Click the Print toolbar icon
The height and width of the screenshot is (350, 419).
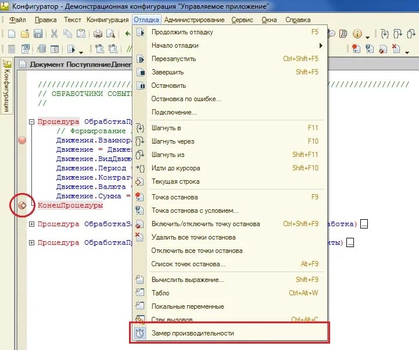pyautogui.click(x=98, y=34)
